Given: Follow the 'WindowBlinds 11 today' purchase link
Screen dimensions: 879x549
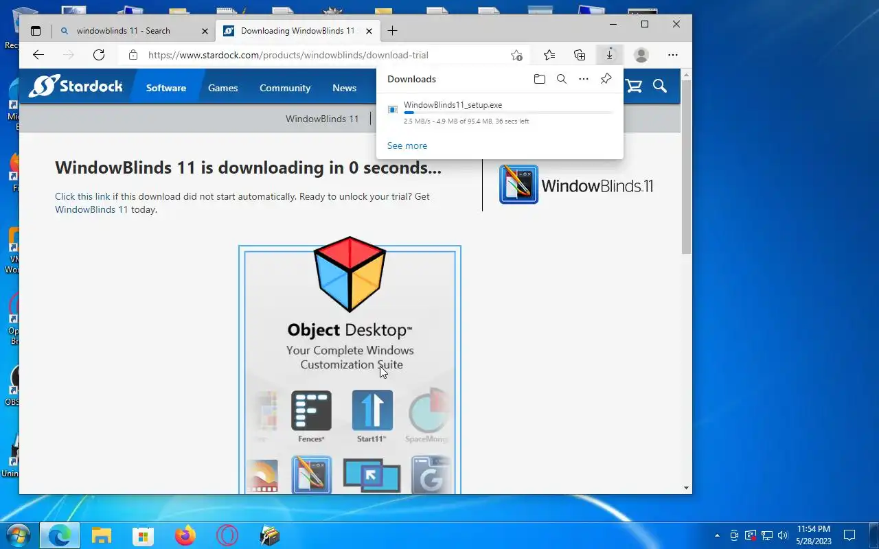Looking at the screenshot, I should pyautogui.click(x=91, y=209).
